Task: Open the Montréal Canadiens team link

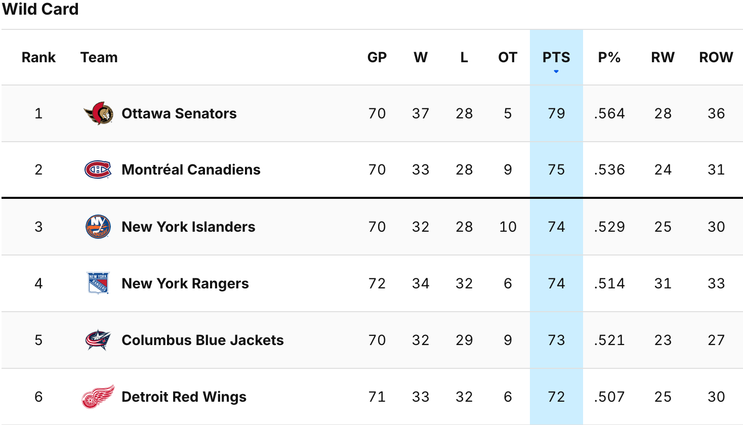Action: (x=191, y=170)
